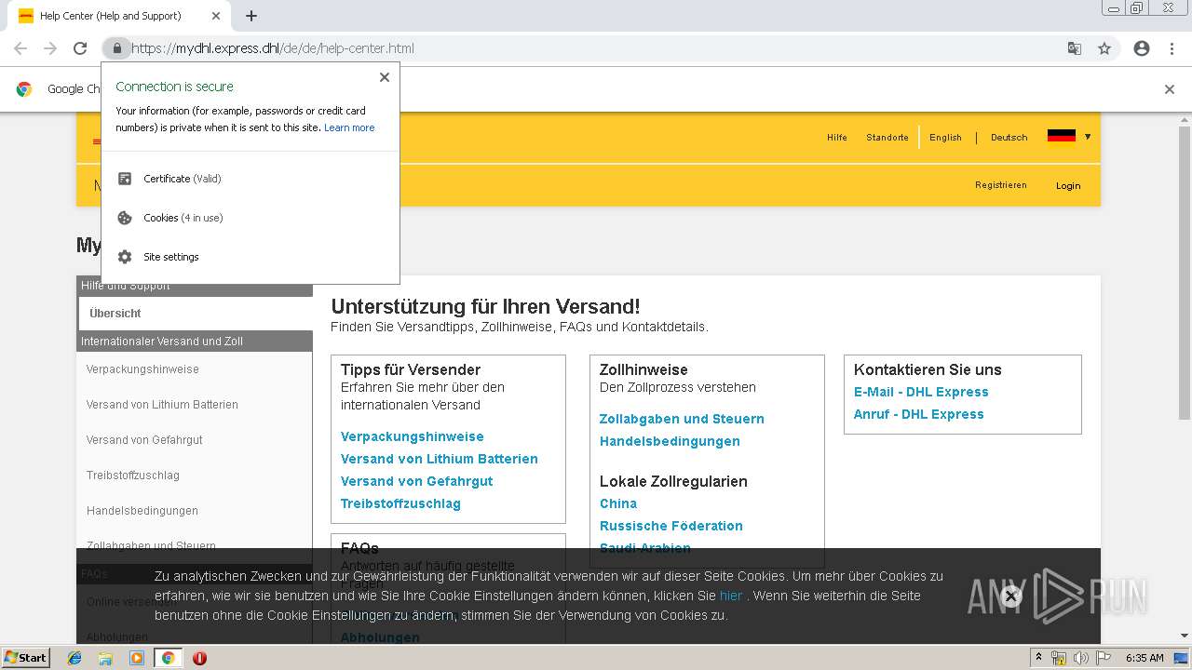Click the Chrome taskbar icon
Viewport: 1192px width, 670px height.
168,658
